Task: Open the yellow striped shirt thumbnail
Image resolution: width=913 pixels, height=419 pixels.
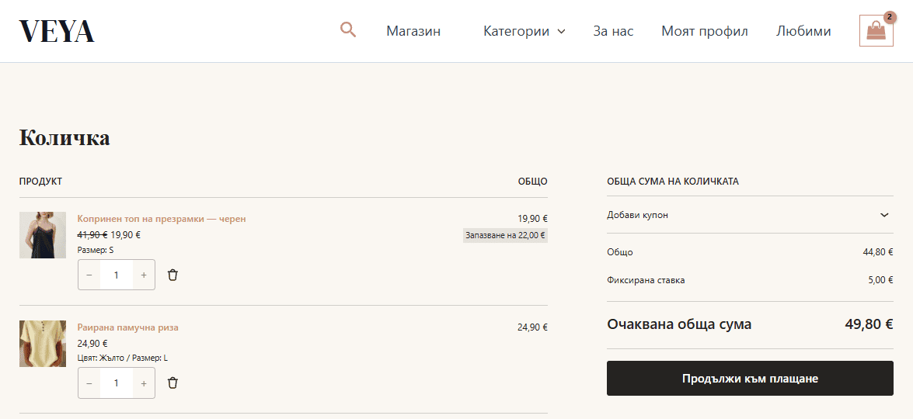Action: tap(43, 344)
